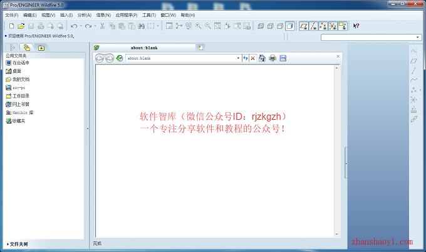Toggle coordinate systems display
Image resolution: width=426 pixels, height=252 pixels.
click(x=333, y=26)
